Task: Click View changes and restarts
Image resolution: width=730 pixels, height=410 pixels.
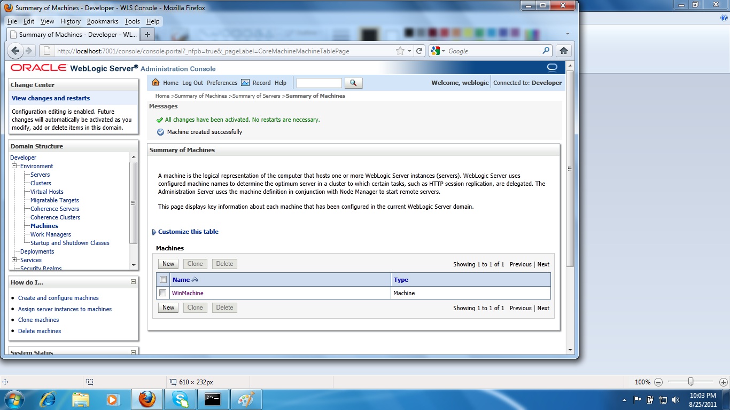Action: pyautogui.click(x=51, y=98)
